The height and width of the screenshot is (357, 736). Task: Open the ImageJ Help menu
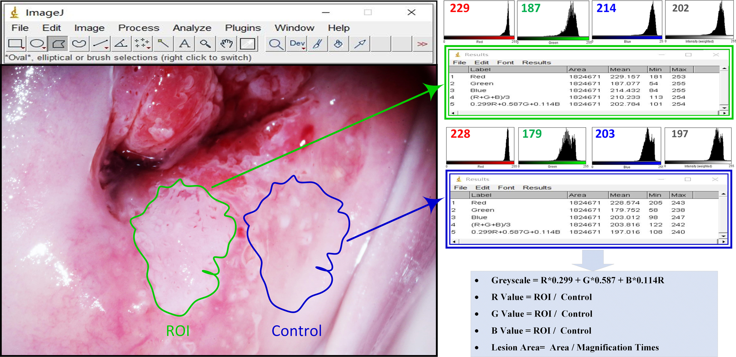(339, 28)
